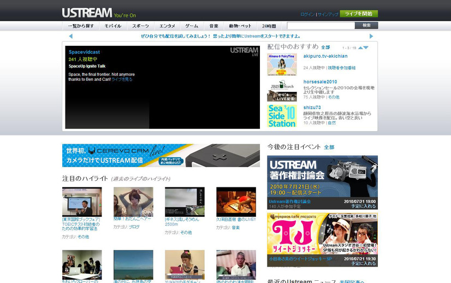
Task: Click the 自然 category link under shizu73
Action: coord(332,123)
